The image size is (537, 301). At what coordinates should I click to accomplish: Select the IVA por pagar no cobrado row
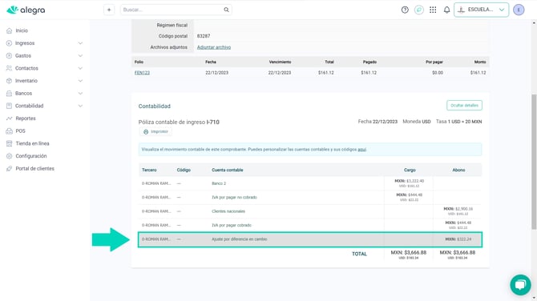(310, 198)
